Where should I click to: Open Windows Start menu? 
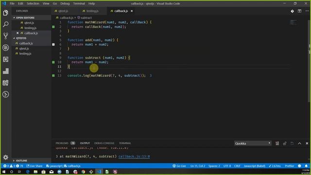pos(4,172)
